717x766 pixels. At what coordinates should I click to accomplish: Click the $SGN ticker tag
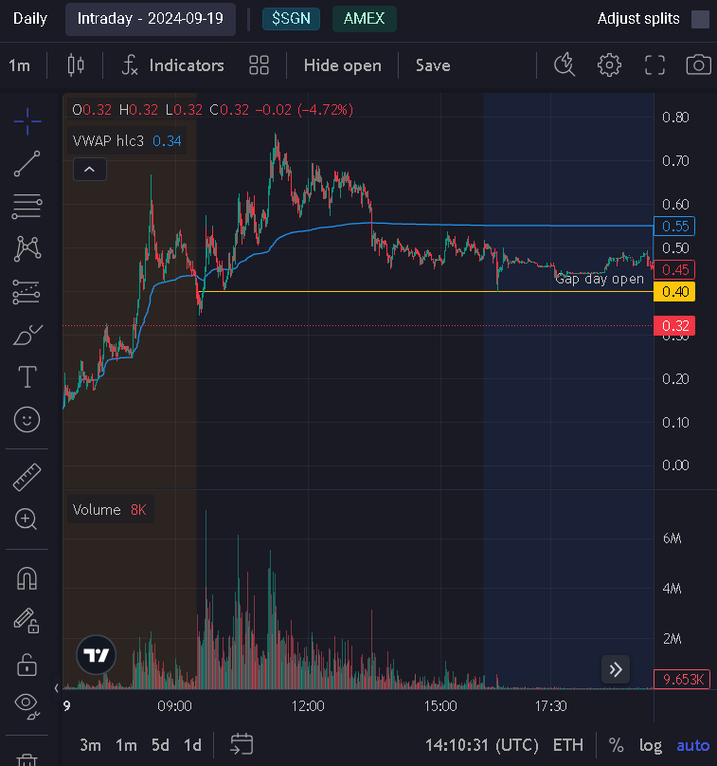point(291,19)
